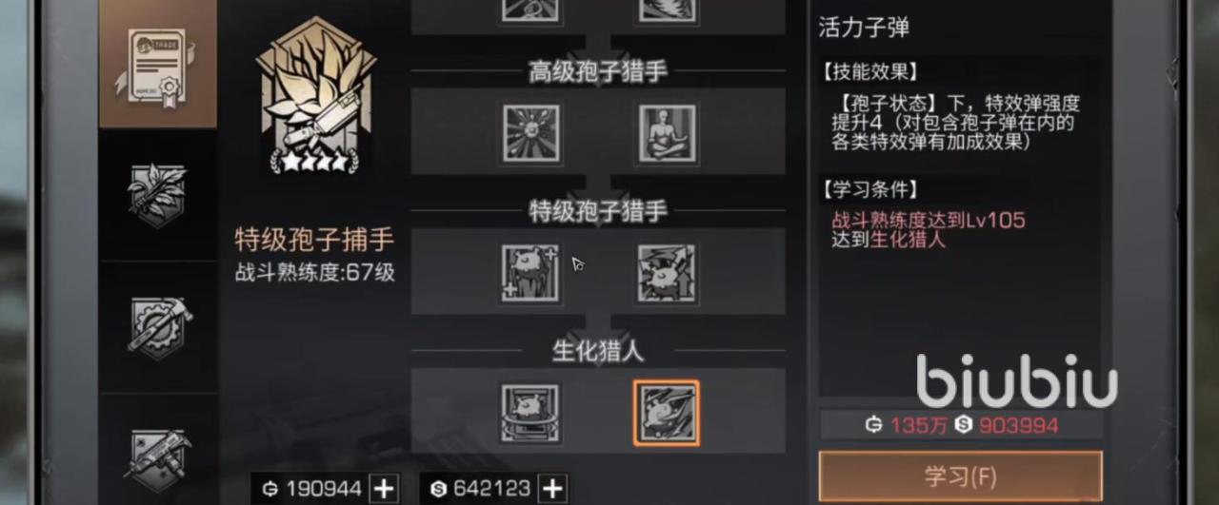Select the burst skill icon under 高级孢子猎手
Screen dimensions: 1219x505
[531, 134]
